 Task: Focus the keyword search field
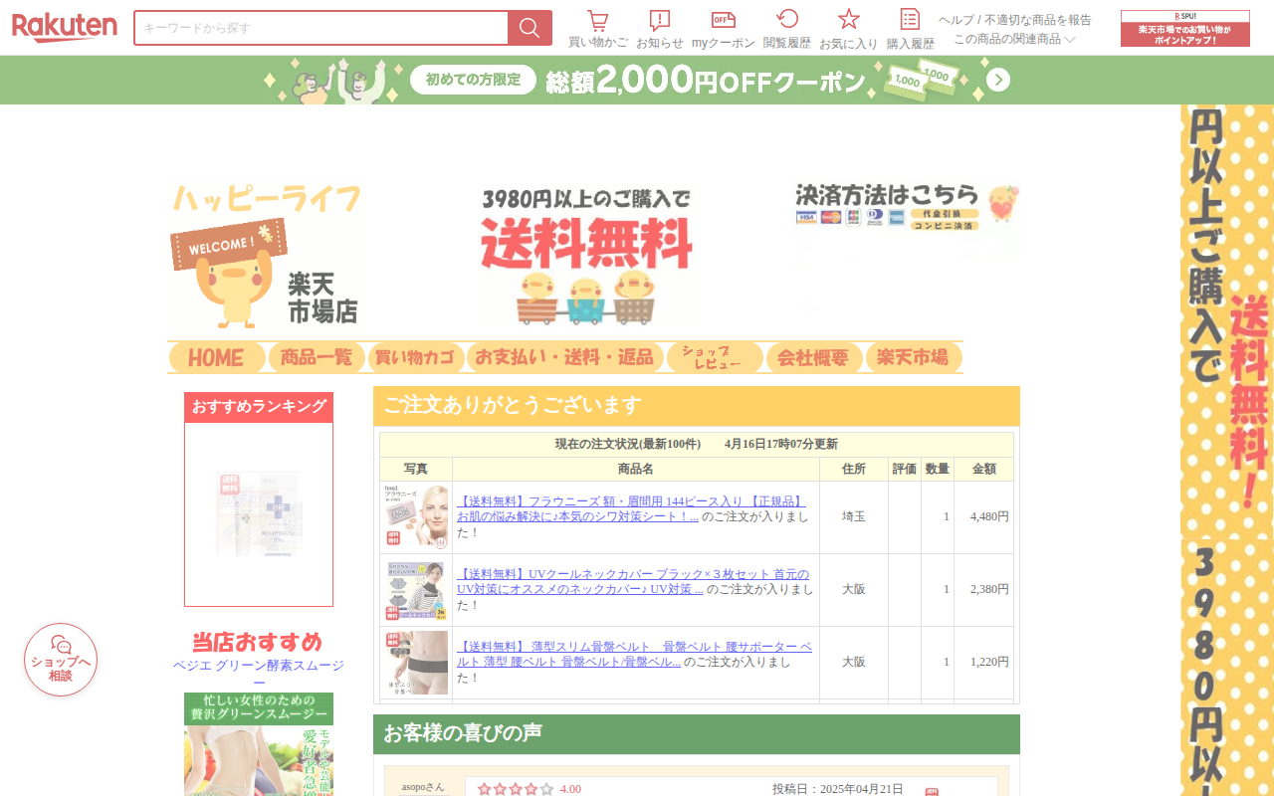[x=320, y=28]
